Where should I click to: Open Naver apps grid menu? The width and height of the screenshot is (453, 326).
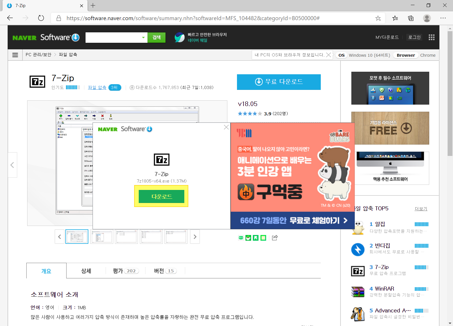click(431, 37)
